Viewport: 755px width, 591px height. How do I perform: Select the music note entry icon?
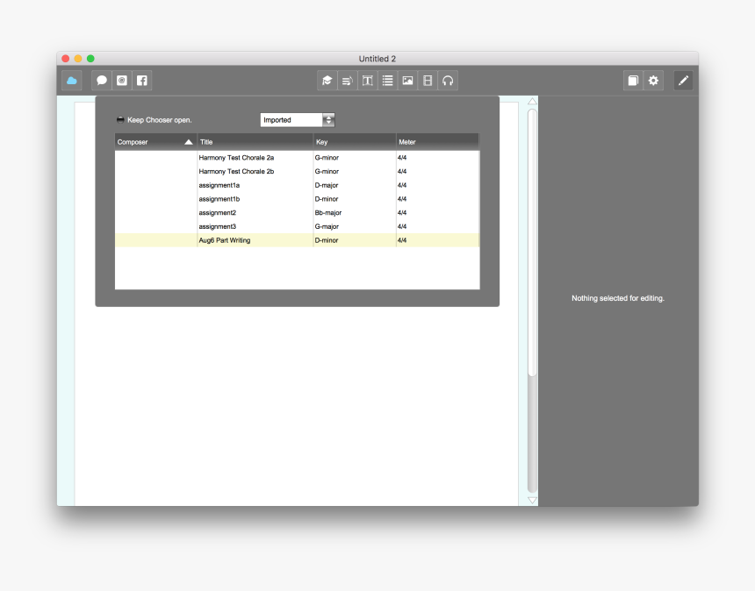(x=347, y=80)
